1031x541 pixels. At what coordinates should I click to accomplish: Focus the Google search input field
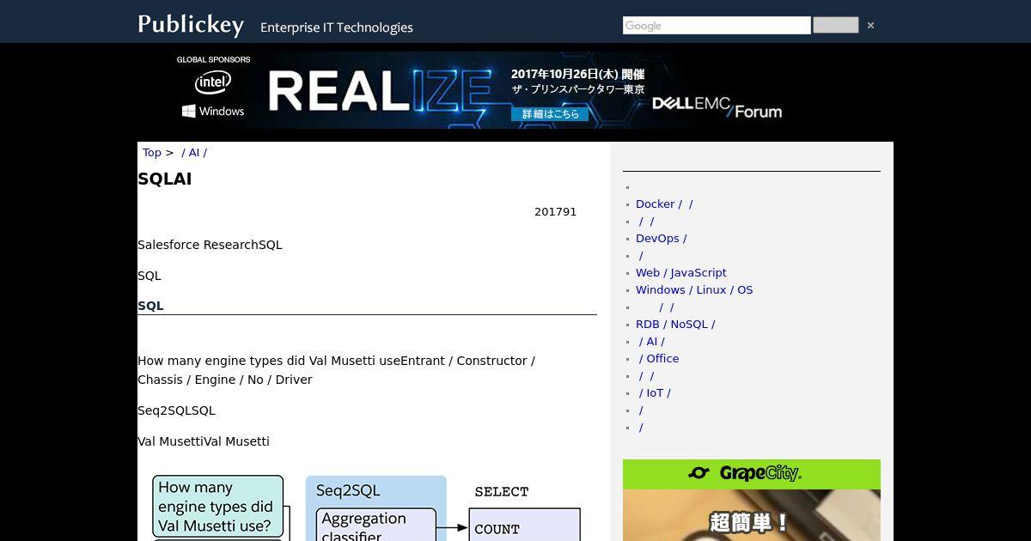(717, 26)
